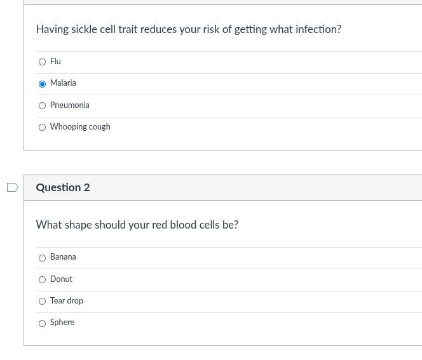Select the Flu radio button

43,62
